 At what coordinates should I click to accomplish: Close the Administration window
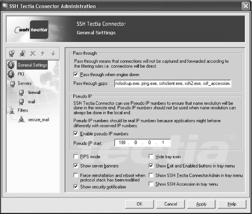[246, 6]
